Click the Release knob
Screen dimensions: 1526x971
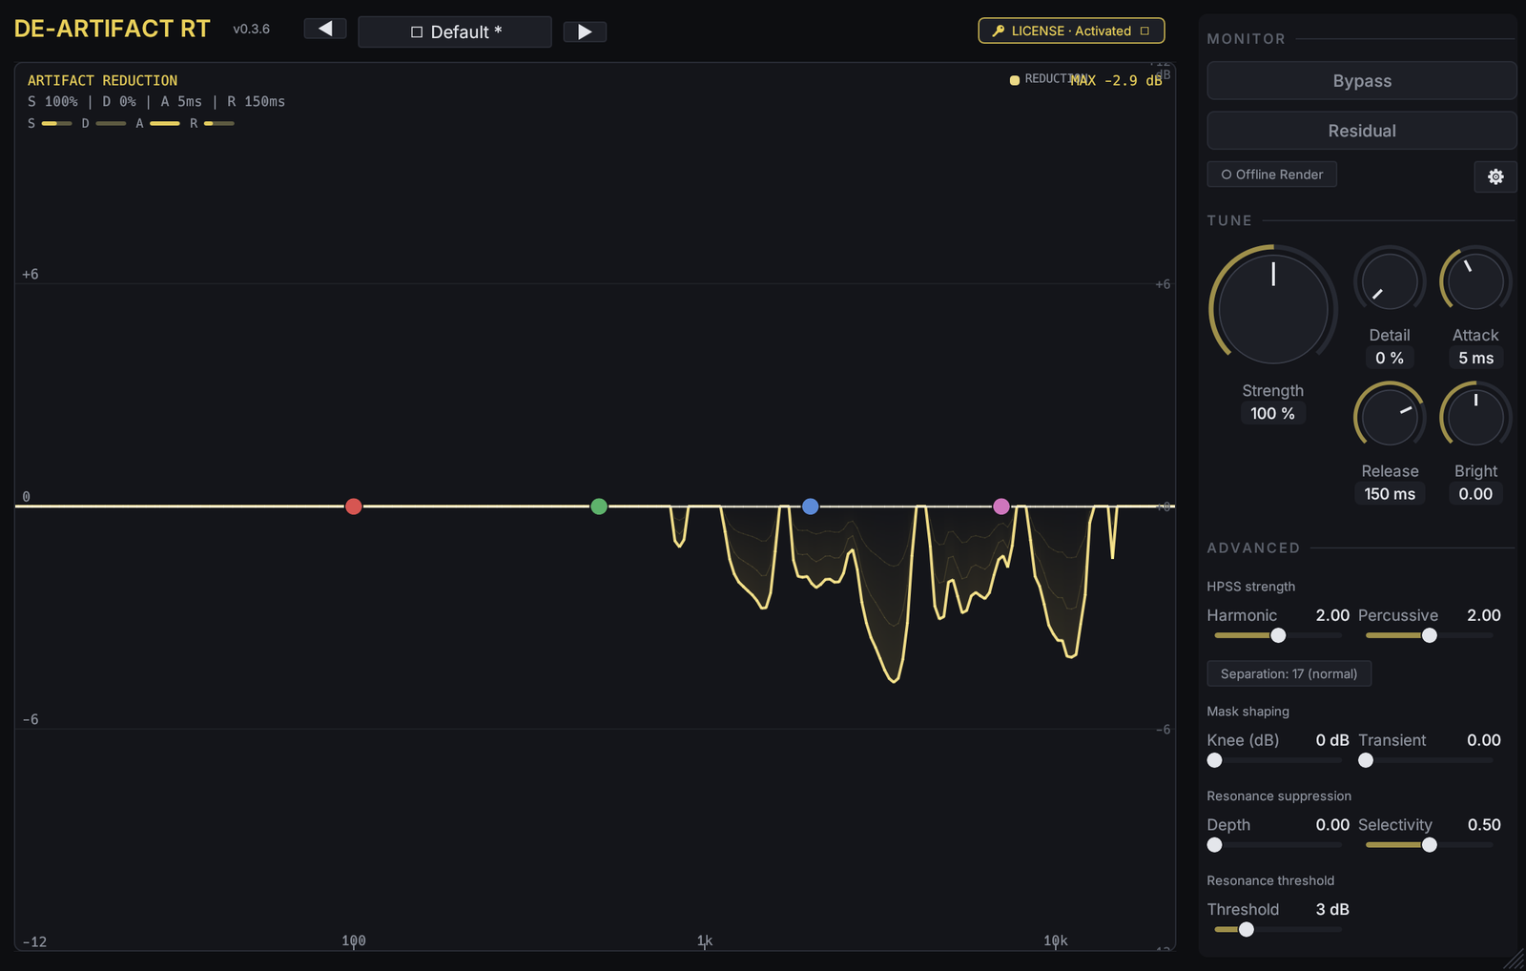click(x=1390, y=418)
